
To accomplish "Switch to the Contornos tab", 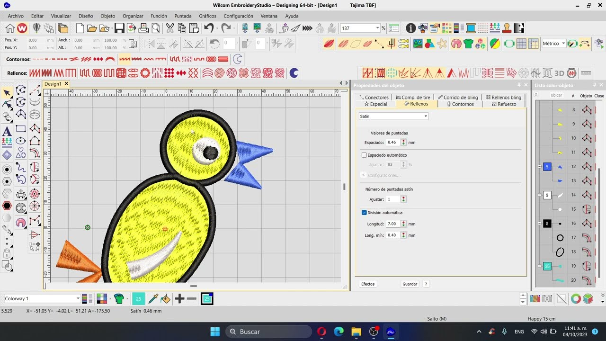I will pyautogui.click(x=460, y=104).
